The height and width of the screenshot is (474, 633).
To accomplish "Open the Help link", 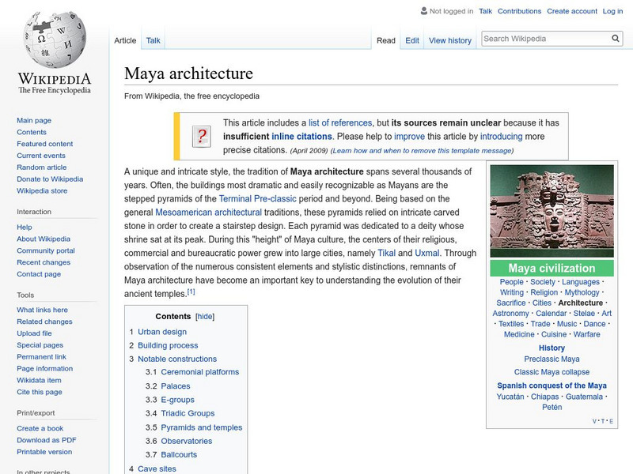I will click(25, 227).
